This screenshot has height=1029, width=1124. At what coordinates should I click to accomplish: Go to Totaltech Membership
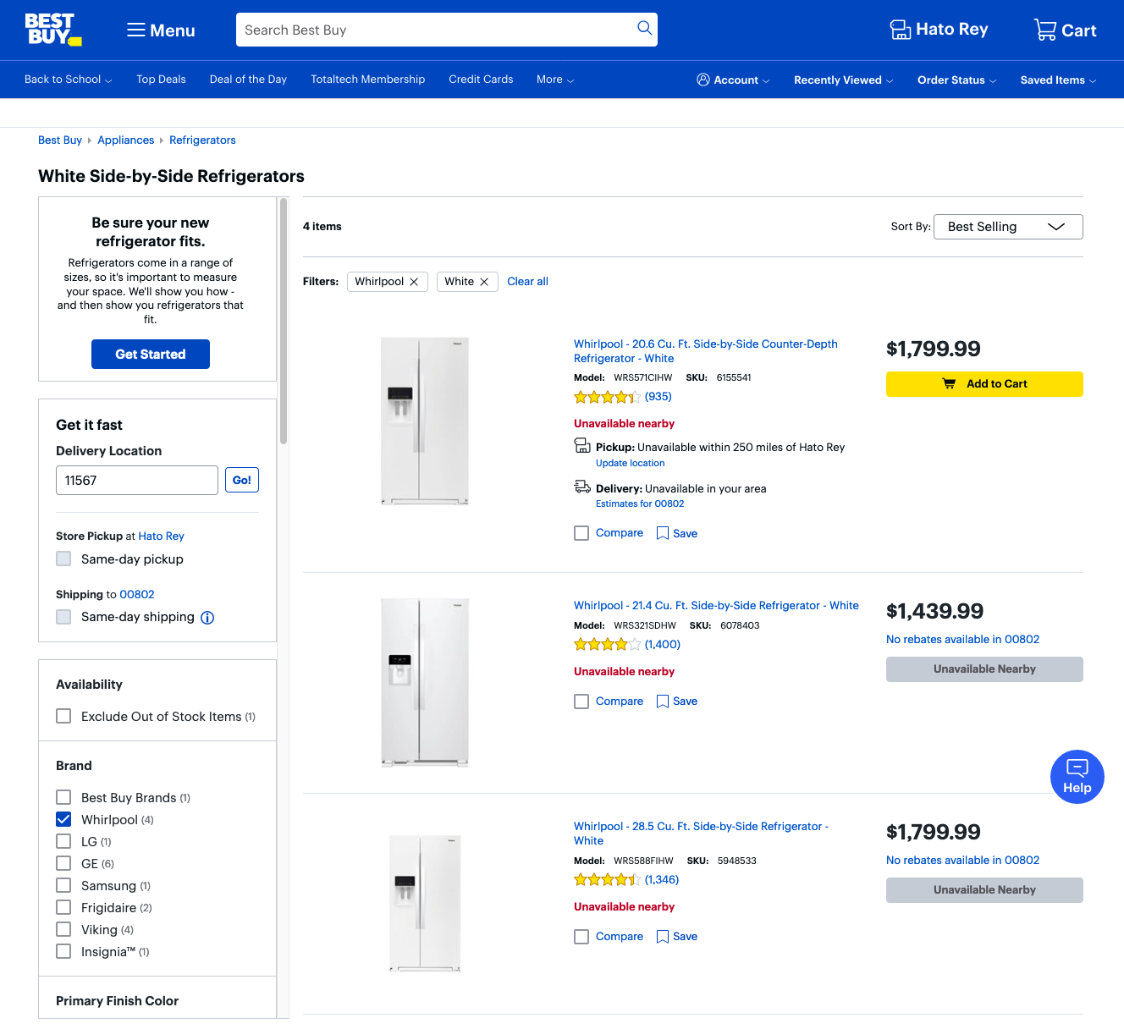tap(367, 80)
